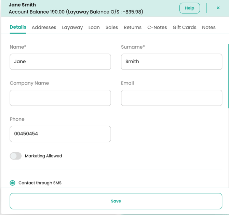This screenshot has height=215, width=229.
Task: View the Sales tab
Action: click(x=111, y=27)
